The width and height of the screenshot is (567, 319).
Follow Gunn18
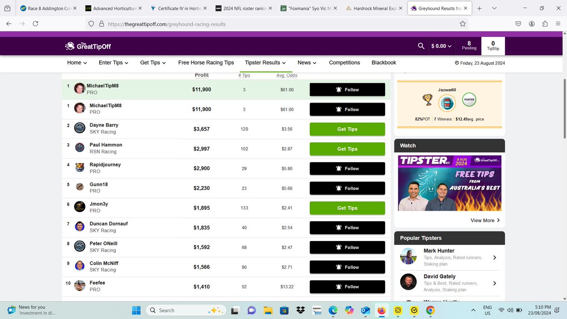tap(347, 188)
